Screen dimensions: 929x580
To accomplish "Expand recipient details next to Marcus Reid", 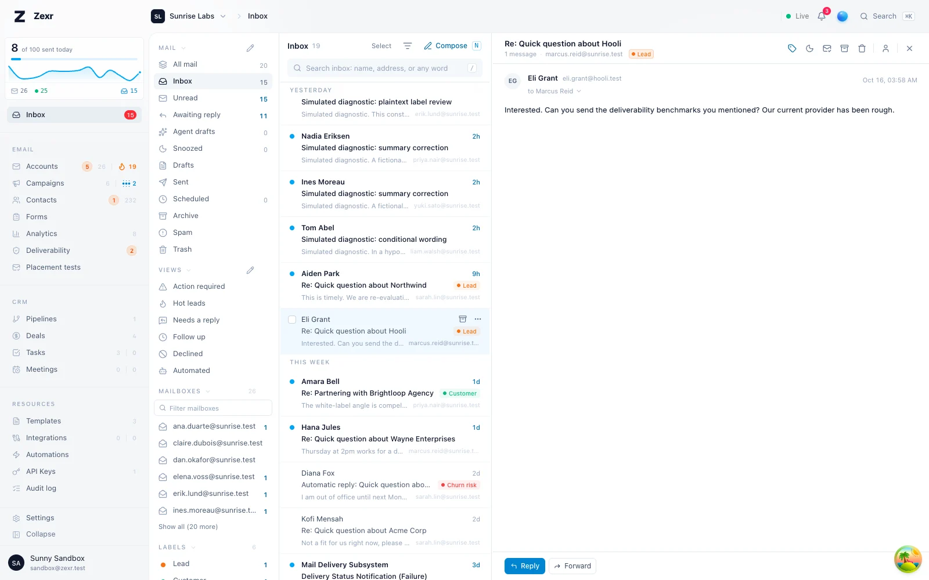I will pos(579,92).
